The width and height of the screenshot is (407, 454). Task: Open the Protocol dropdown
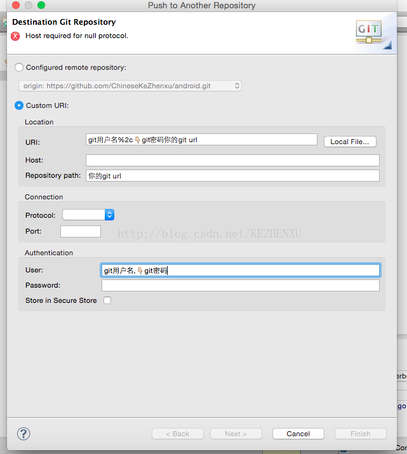coord(88,215)
